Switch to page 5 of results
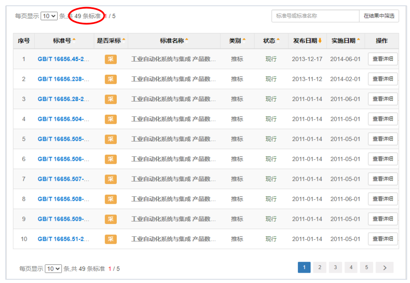 click(367, 267)
